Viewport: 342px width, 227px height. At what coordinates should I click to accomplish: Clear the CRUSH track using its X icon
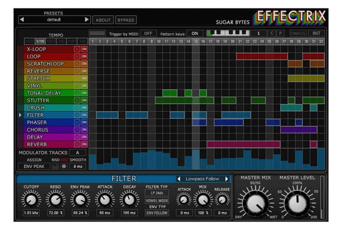click(77, 108)
